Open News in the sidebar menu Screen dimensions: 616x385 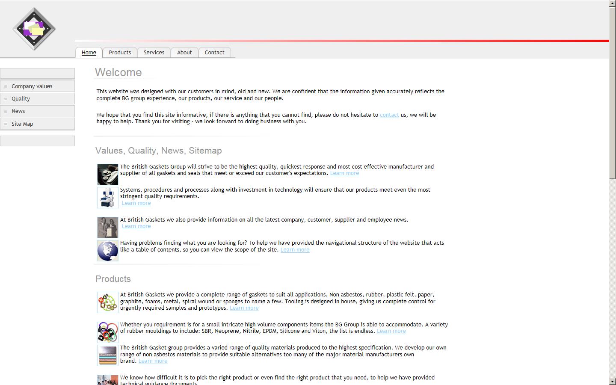tap(18, 111)
